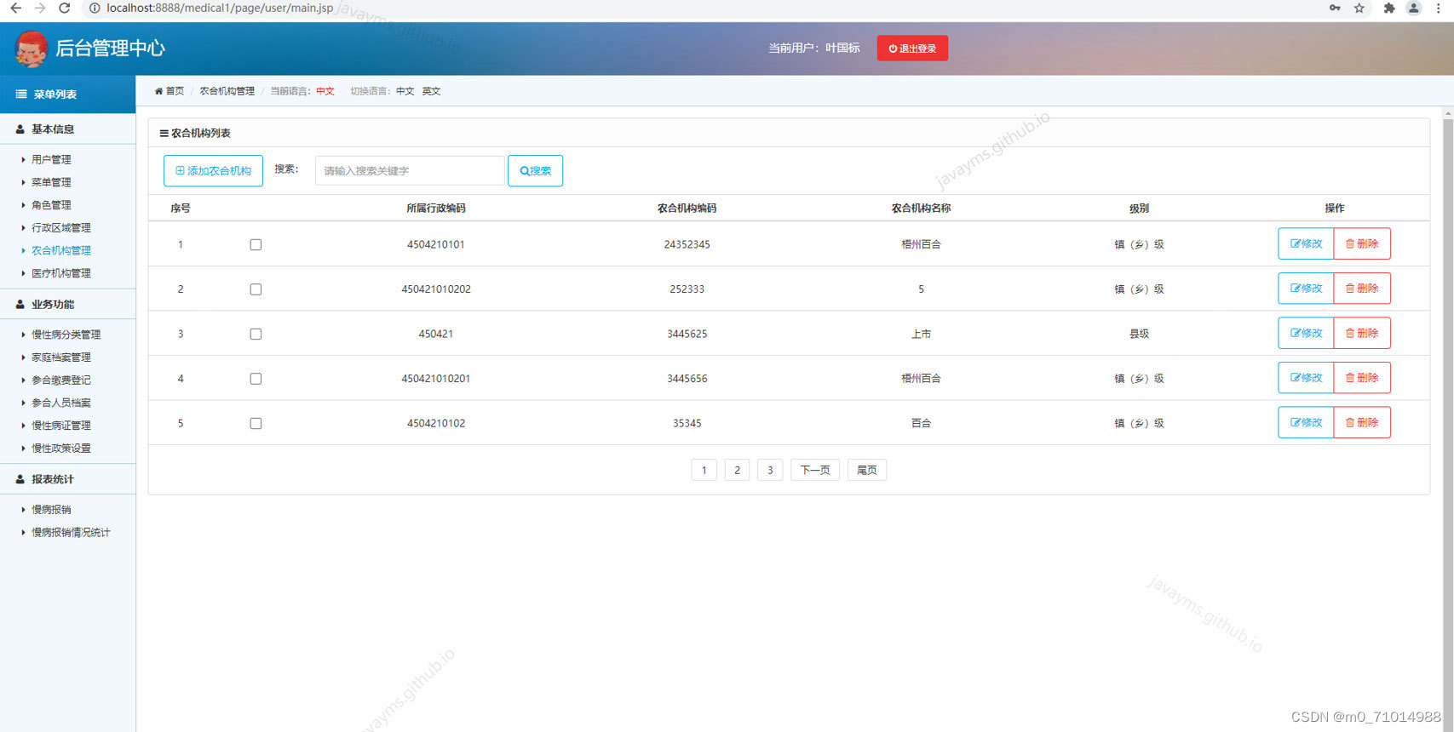Viewport: 1454px width, 732px height.
Task: Check the checkbox for row 3
Action: pos(256,334)
